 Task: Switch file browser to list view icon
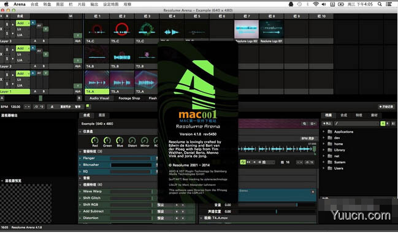[394, 123]
